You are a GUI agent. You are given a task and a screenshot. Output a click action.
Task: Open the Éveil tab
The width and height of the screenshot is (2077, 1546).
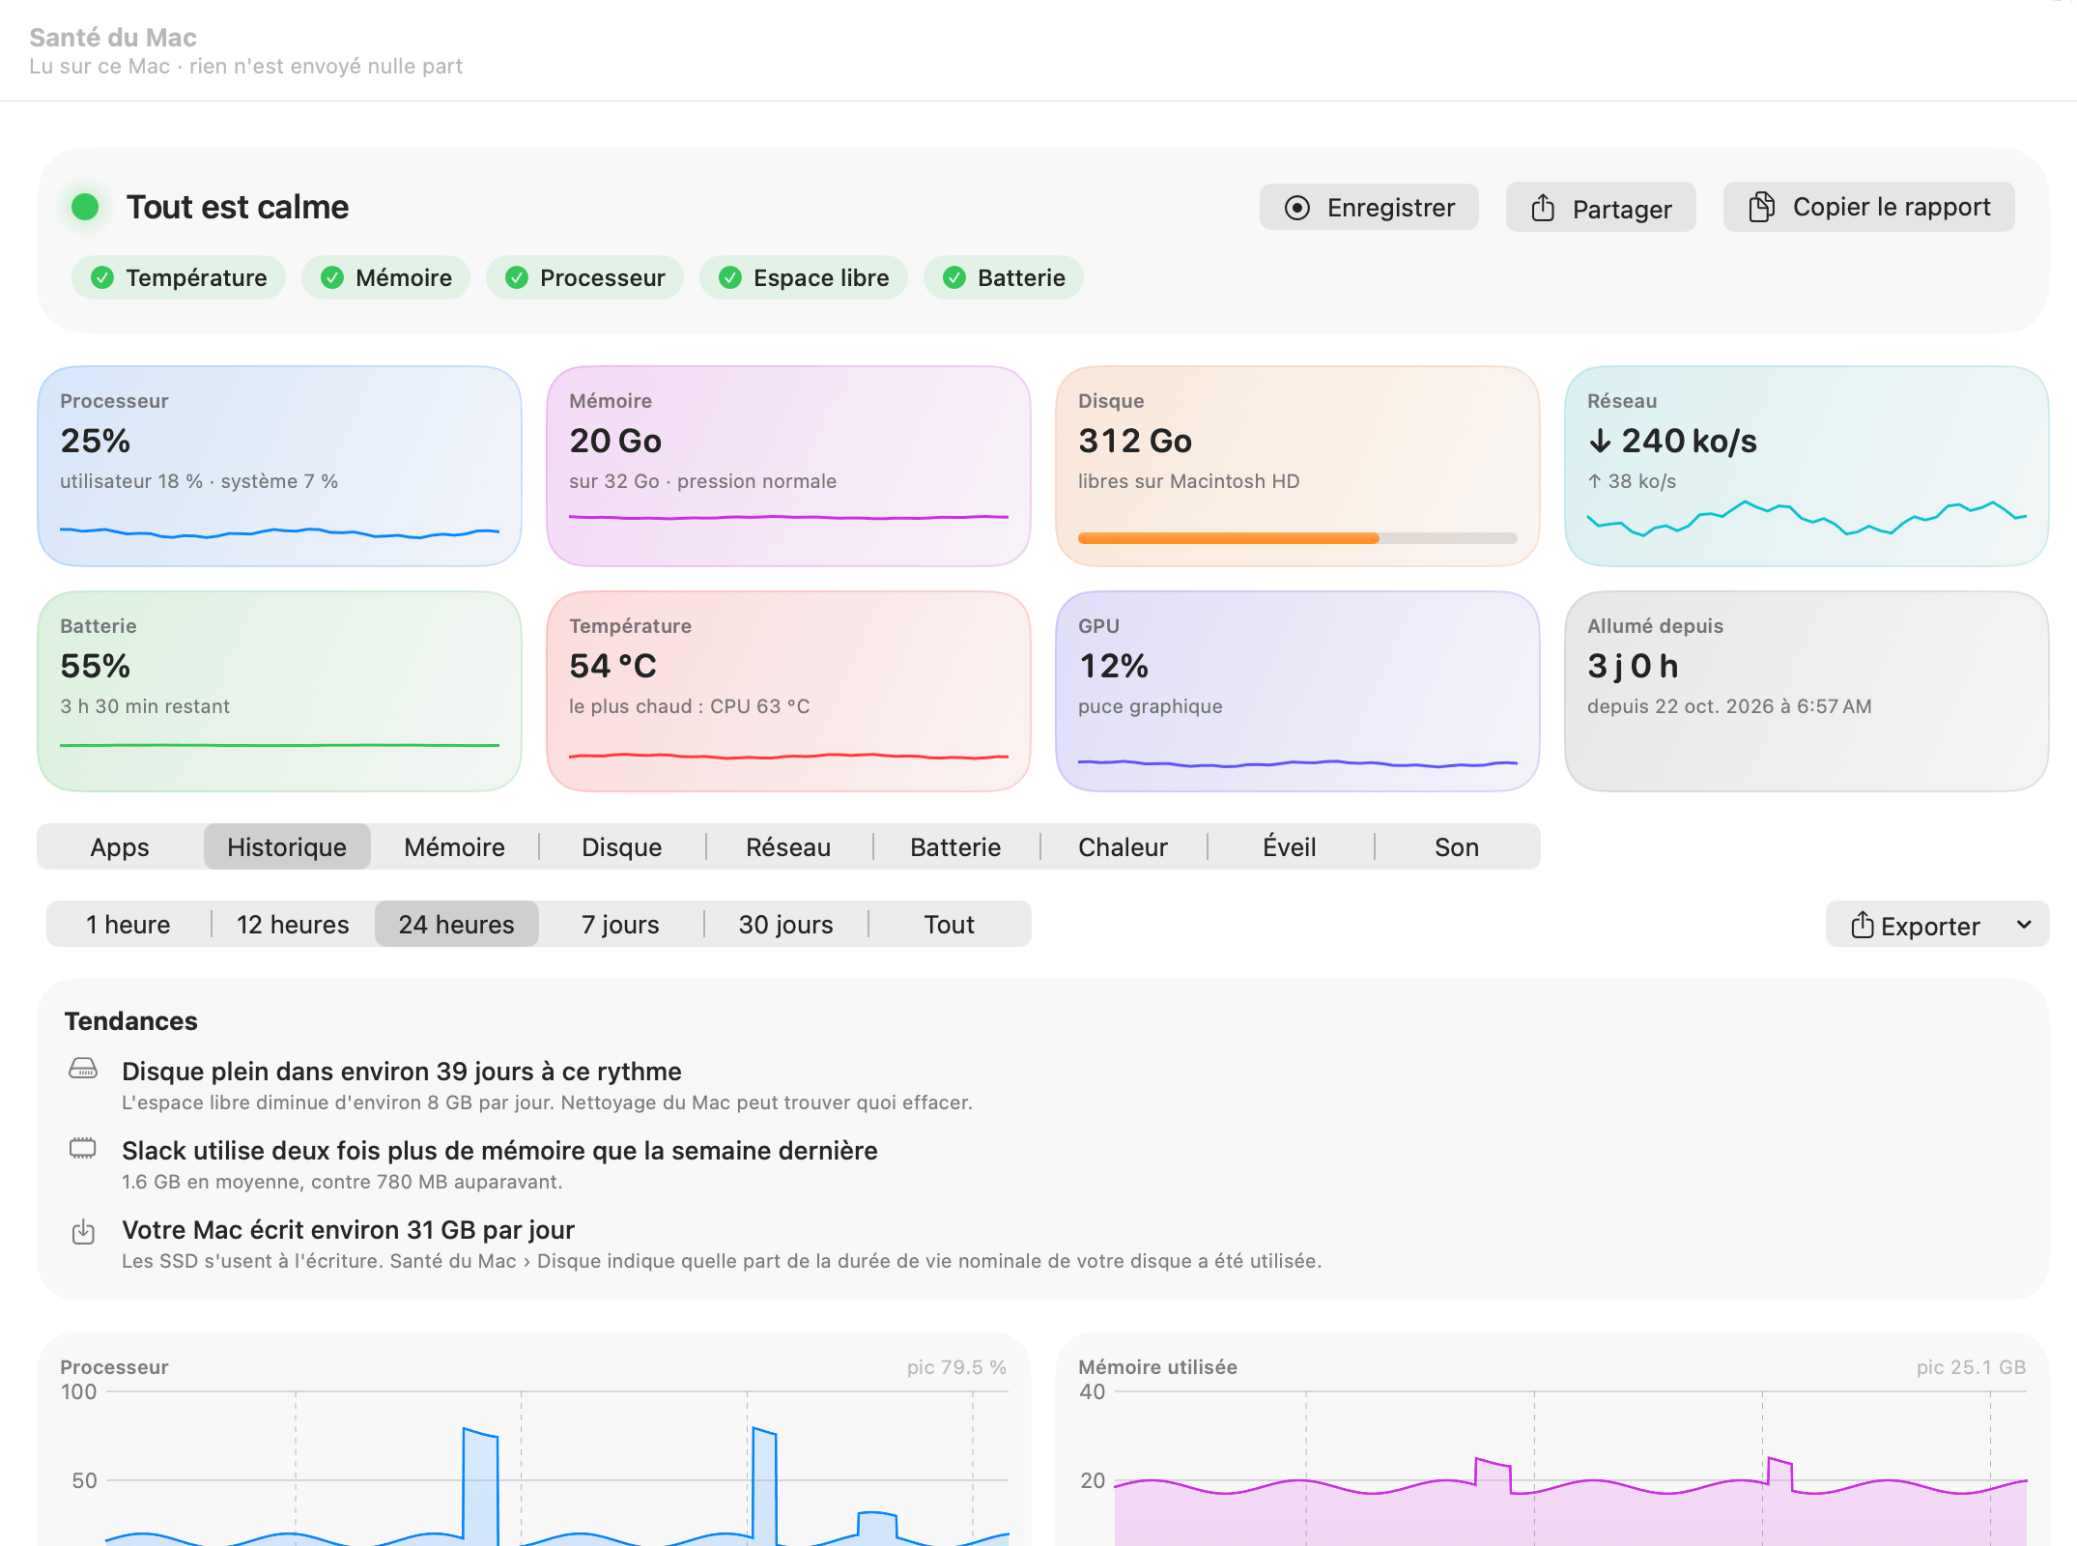[x=1290, y=847]
